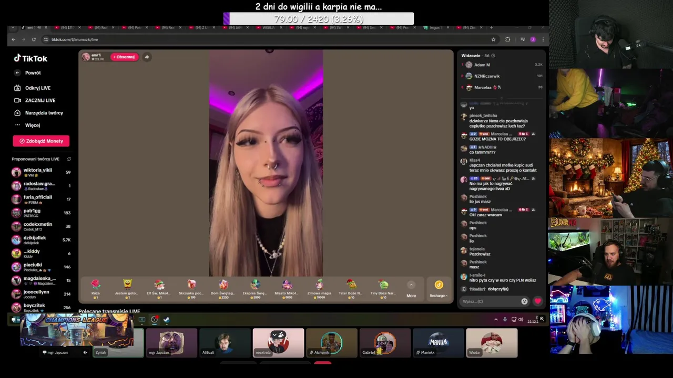Open a new browser tab
This screenshot has height=378, width=673.
[492, 27]
